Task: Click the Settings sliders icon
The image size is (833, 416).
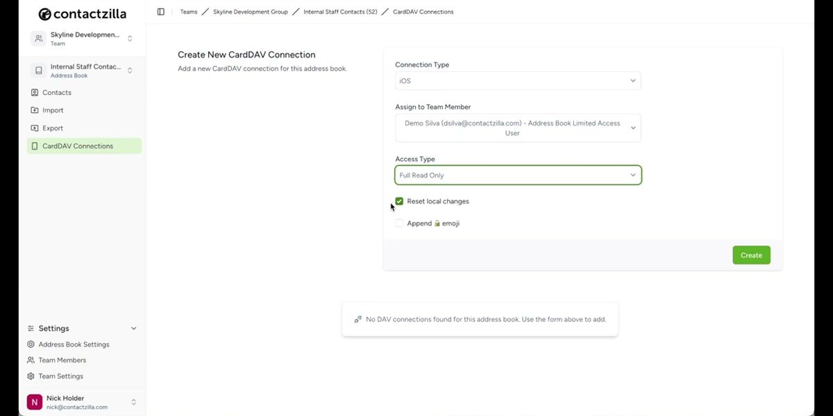Action: (31, 329)
